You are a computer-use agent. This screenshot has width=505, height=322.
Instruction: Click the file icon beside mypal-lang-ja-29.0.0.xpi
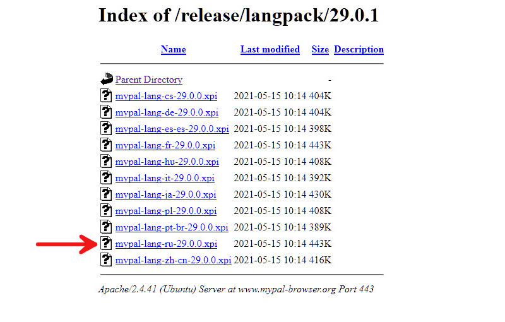pos(106,194)
